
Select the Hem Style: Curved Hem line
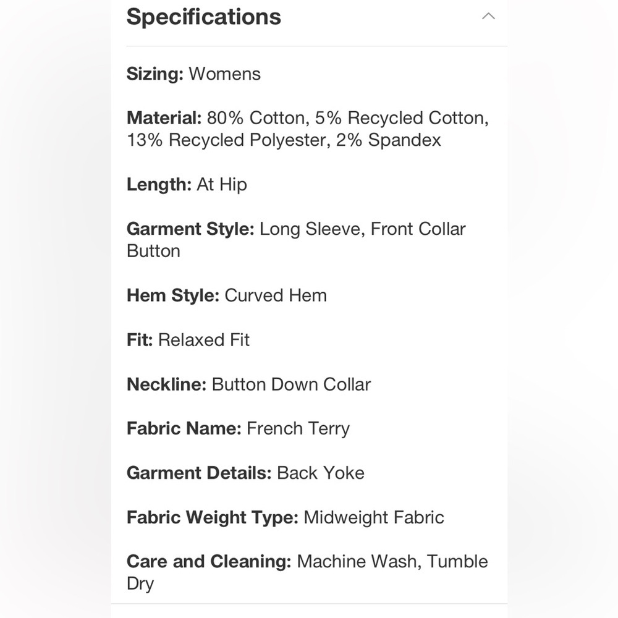227,295
